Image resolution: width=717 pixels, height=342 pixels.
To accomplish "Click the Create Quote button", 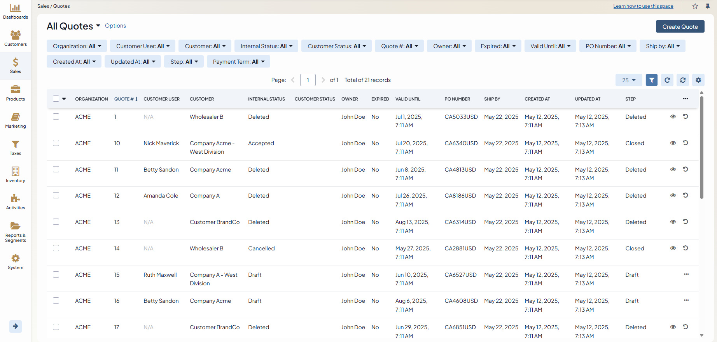I will click(680, 26).
